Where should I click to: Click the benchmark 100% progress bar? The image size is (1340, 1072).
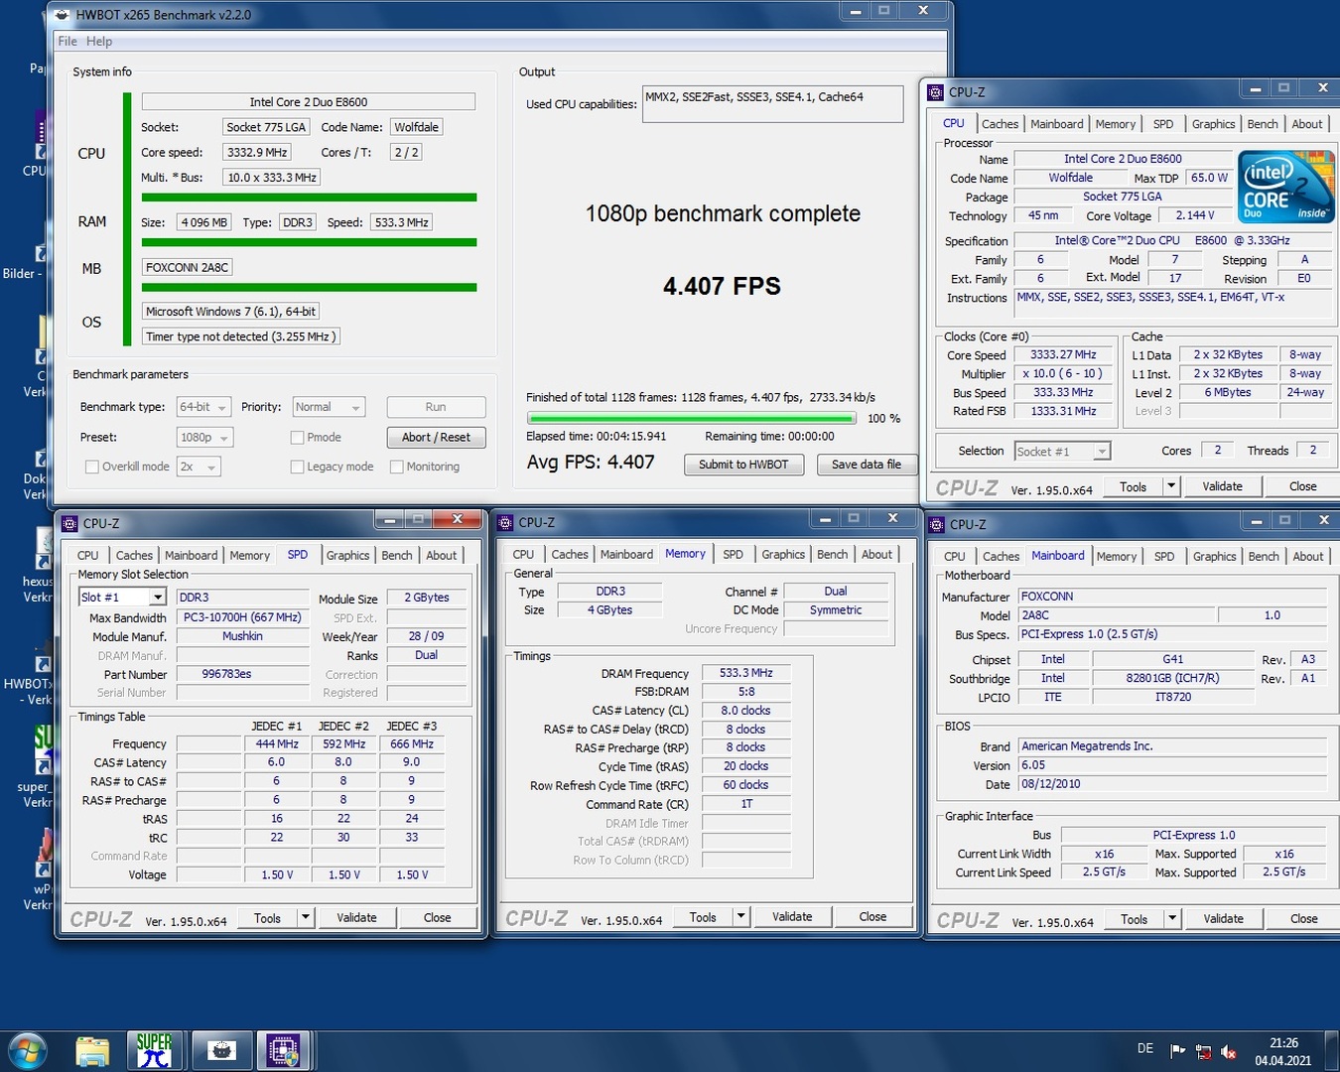point(692,419)
